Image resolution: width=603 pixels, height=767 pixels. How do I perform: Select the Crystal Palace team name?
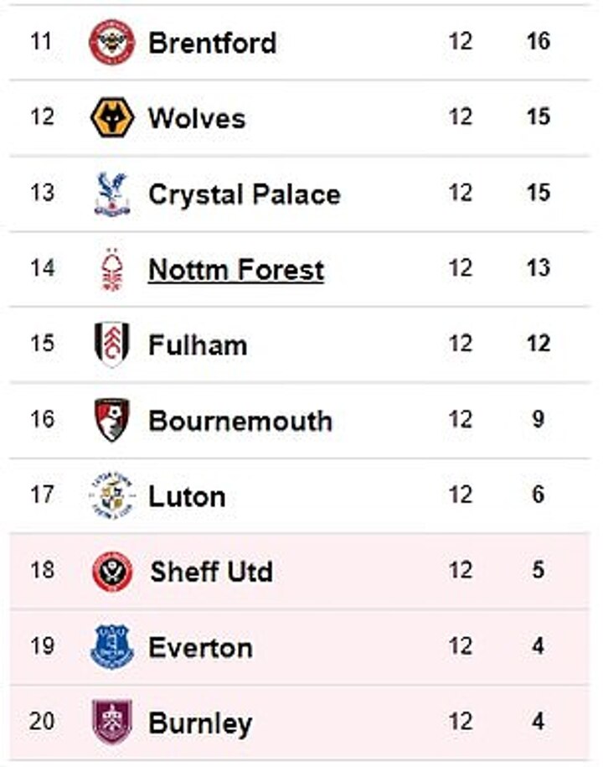[244, 194]
